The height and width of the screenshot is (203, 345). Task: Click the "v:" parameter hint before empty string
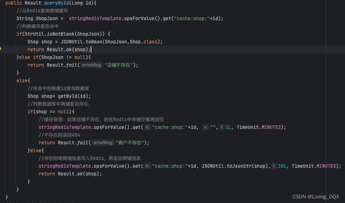pyautogui.click(x=206, y=127)
